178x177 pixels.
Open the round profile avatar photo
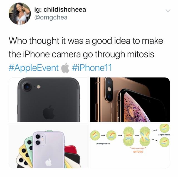tap(20, 14)
